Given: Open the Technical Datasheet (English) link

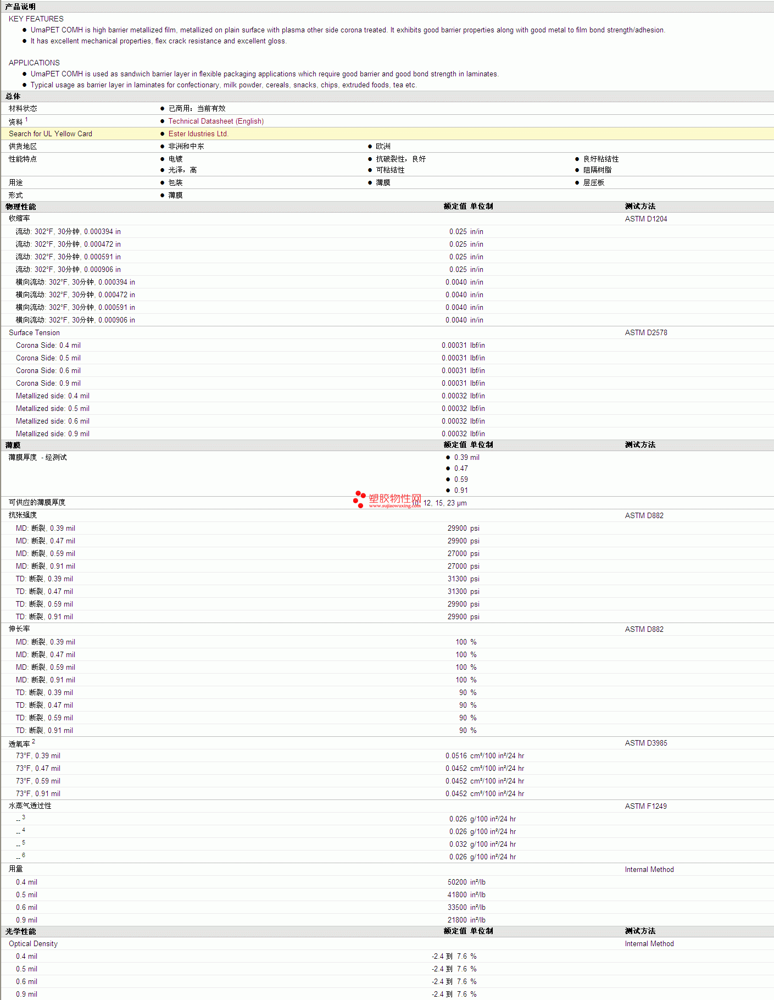Looking at the screenshot, I should pos(216,121).
